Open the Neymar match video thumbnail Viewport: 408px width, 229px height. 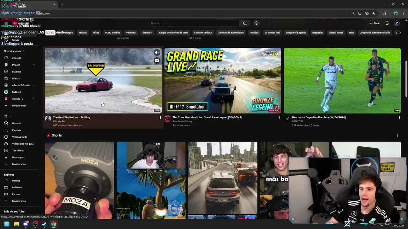[342, 81]
